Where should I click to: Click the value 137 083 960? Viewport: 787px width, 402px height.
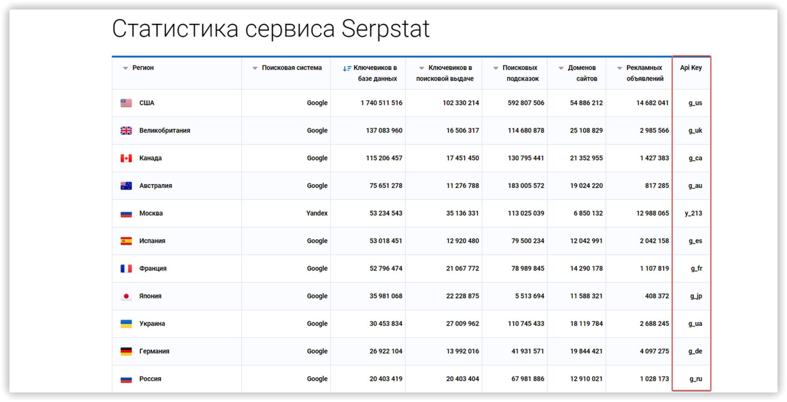(x=384, y=131)
